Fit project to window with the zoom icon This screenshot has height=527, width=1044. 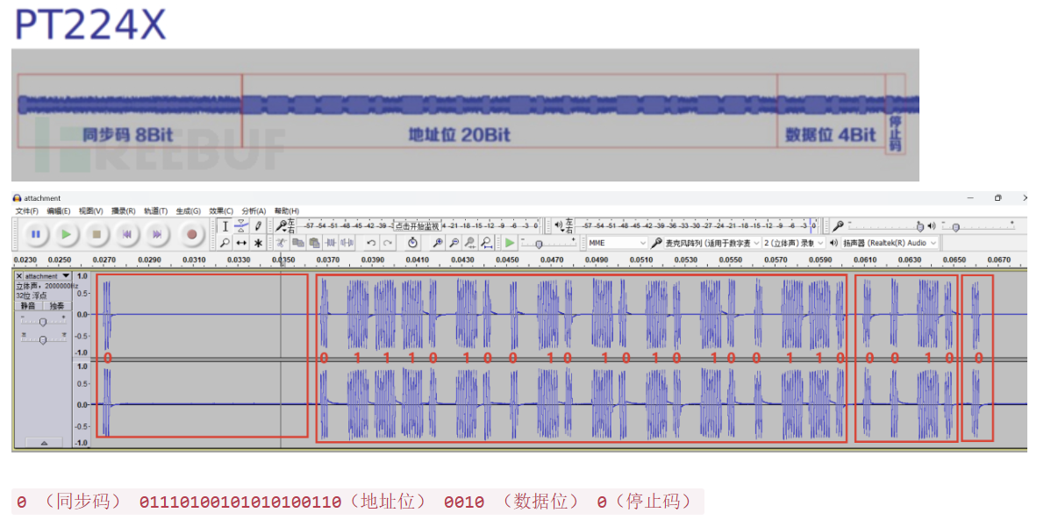pos(487,243)
